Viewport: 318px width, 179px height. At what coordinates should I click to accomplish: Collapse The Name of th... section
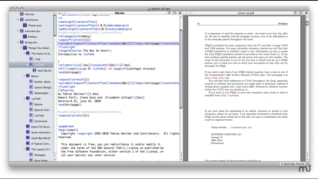click(24, 54)
